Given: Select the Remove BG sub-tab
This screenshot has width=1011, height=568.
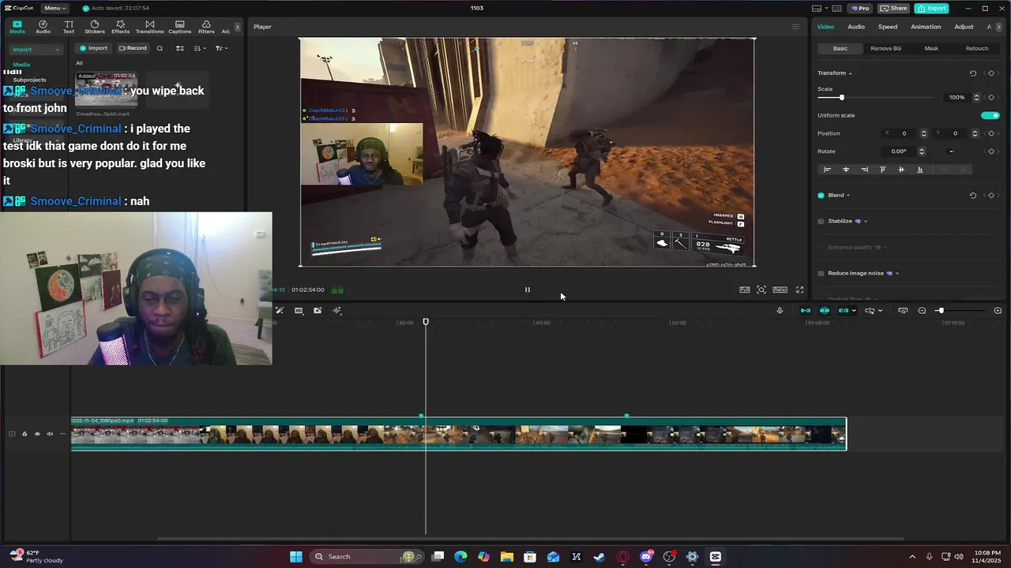Looking at the screenshot, I should (885, 48).
